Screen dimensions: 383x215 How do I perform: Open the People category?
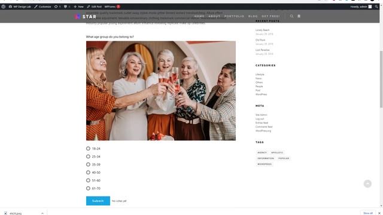[259, 86]
